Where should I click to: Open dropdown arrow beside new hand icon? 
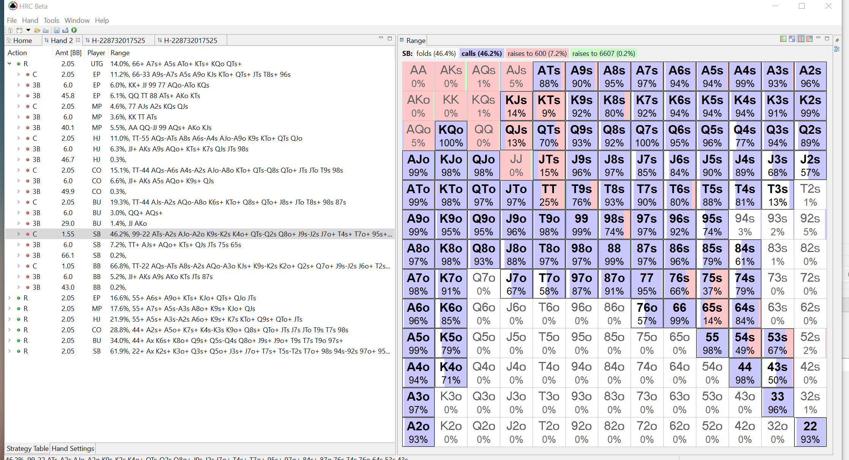tap(28, 30)
